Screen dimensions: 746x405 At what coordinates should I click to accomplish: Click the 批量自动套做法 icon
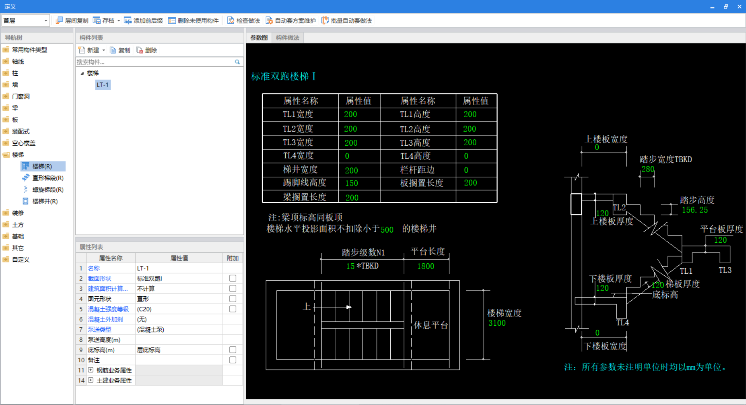click(325, 20)
